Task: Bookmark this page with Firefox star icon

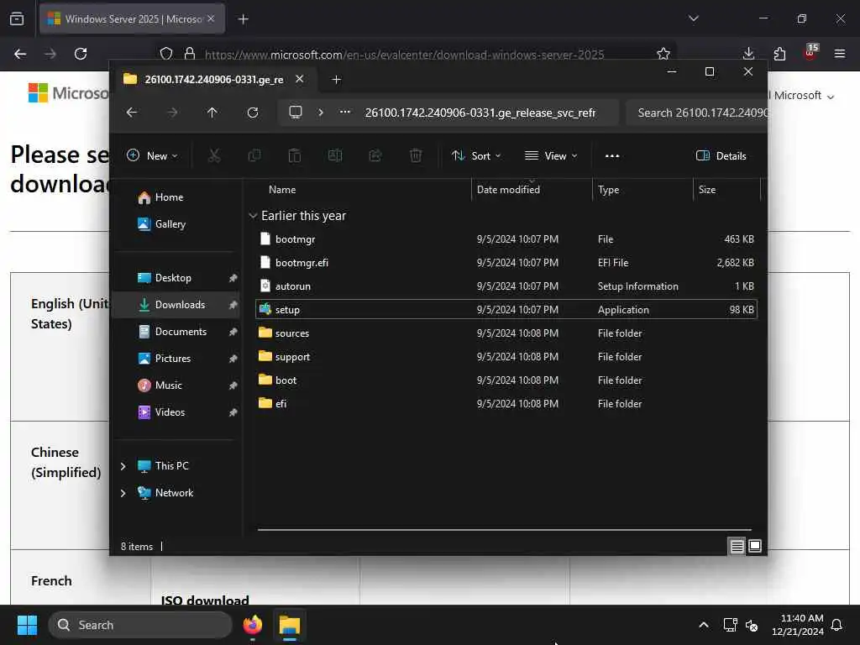Action: [x=663, y=54]
